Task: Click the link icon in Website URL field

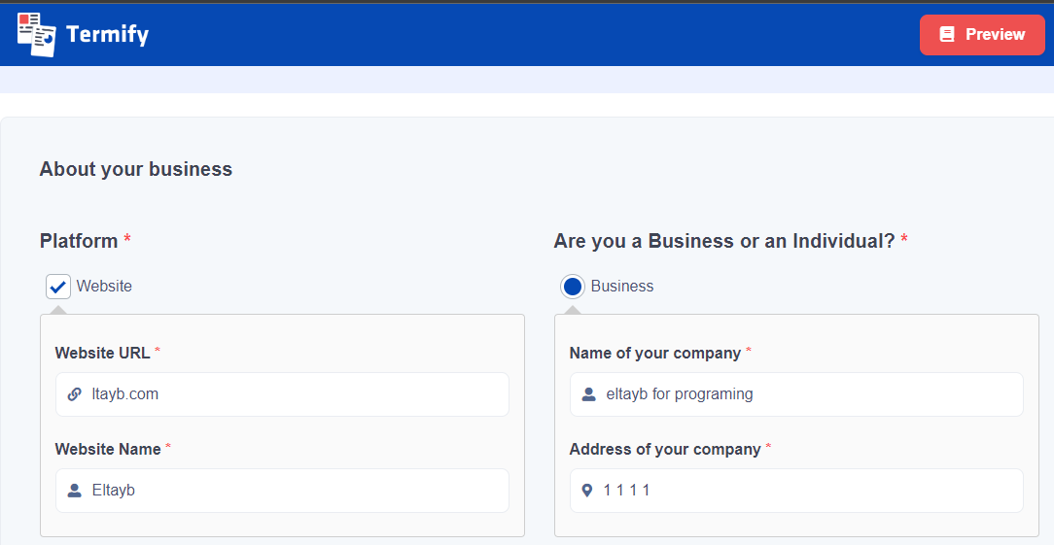Action: 75,394
